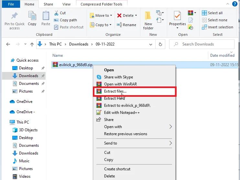
Task: Open Quick access in navigation pane
Action: [25, 60]
